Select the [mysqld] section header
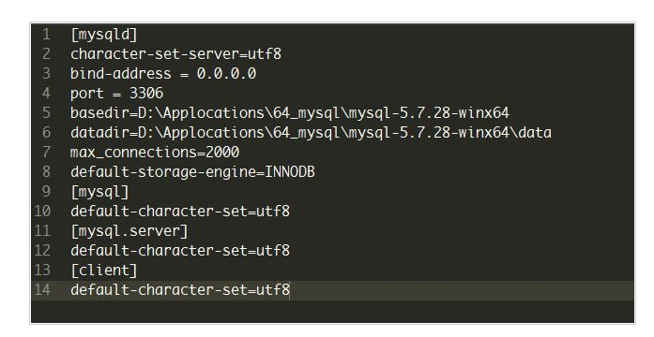Image resolution: width=654 pixels, height=337 pixels. tap(103, 35)
